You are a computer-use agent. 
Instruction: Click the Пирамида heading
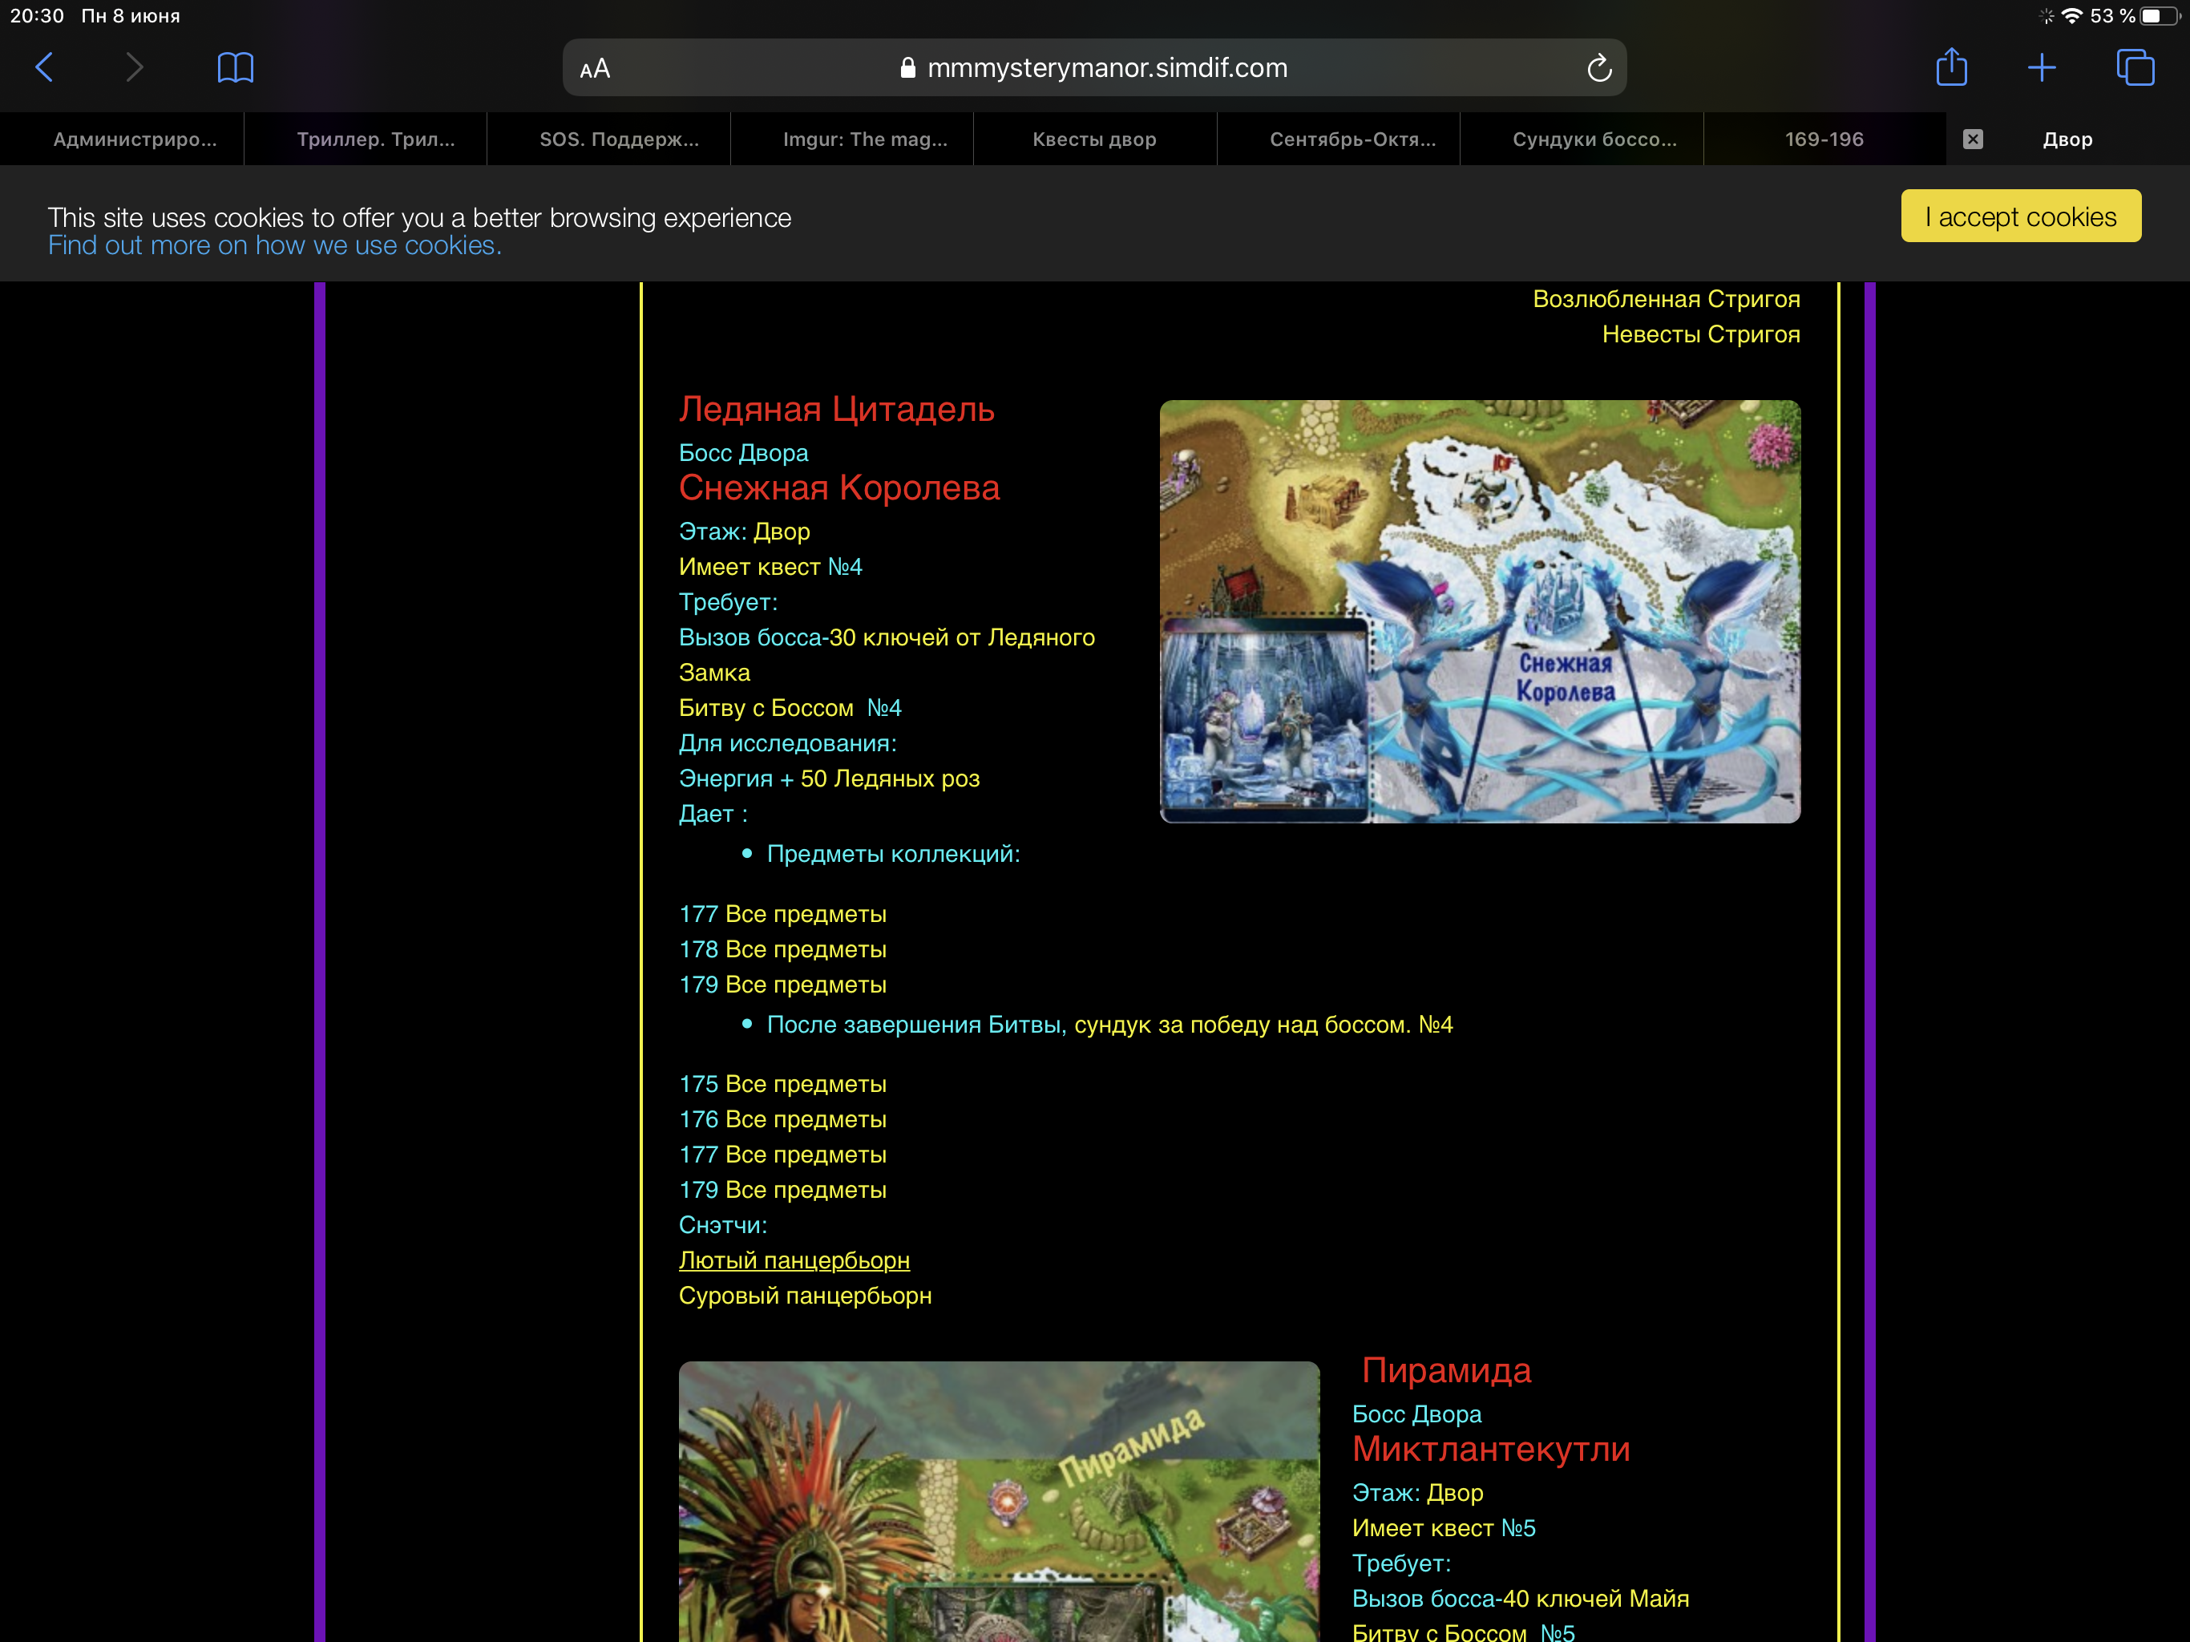[1446, 1369]
